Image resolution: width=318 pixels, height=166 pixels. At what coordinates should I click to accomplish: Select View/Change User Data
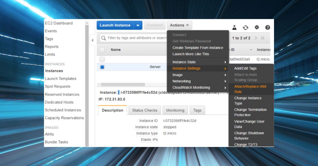pos(249,124)
